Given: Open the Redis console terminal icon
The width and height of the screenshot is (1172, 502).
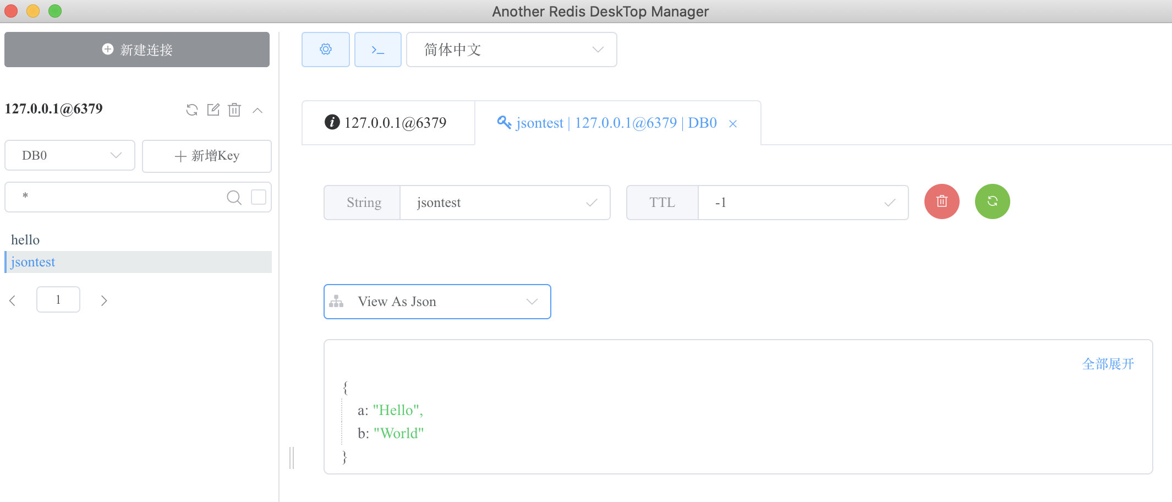Looking at the screenshot, I should point(377,50).
